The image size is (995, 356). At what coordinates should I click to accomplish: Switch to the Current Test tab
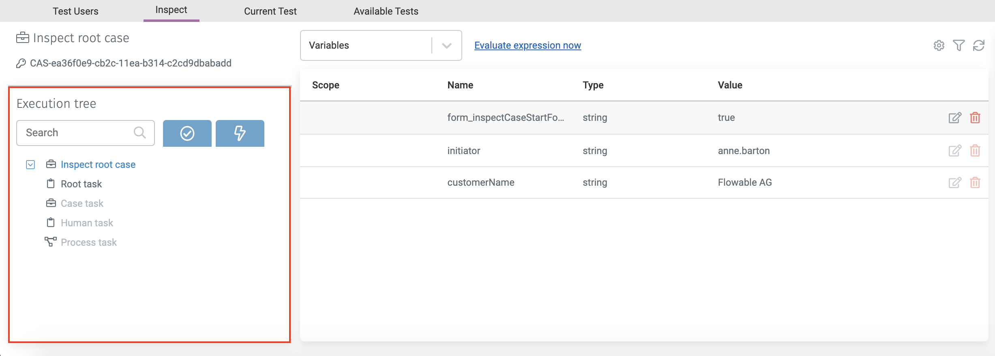point(270,11)
